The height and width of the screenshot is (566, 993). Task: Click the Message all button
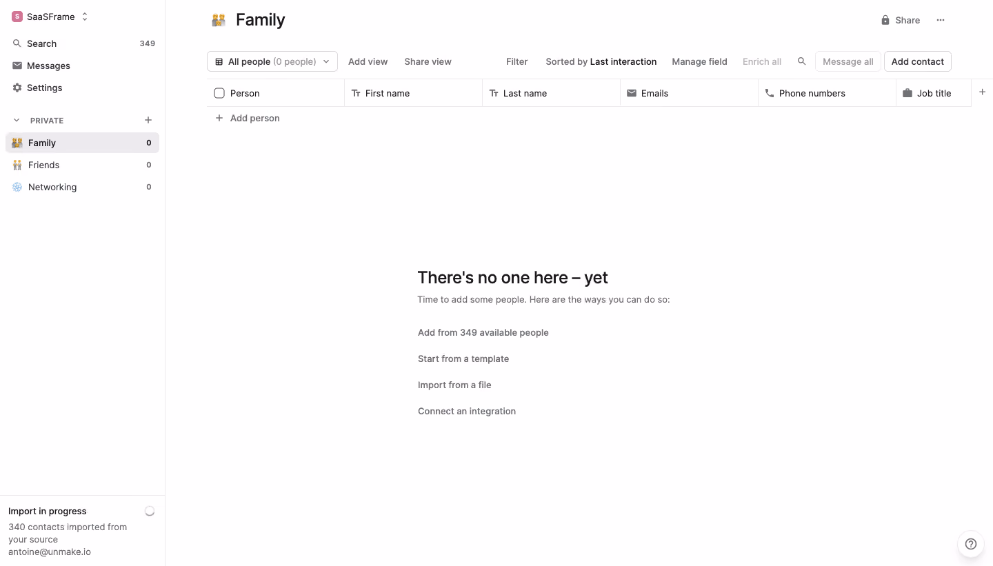point(848,61)
